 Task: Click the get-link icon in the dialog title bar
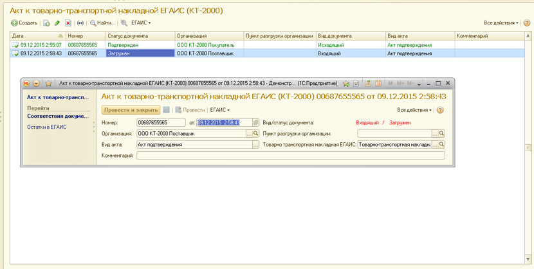click(x=356, y=83)
